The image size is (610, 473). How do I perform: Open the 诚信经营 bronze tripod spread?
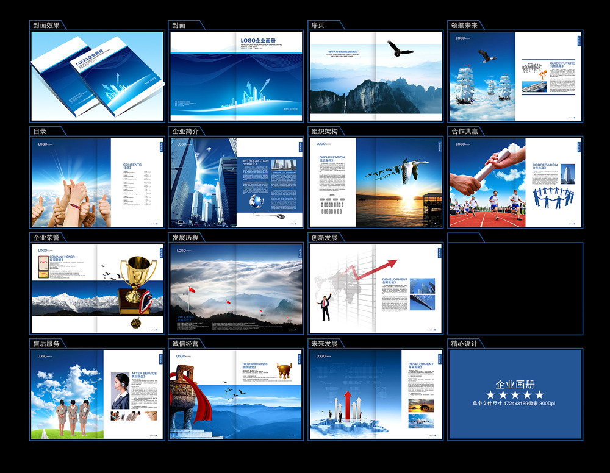pos(236,394)
